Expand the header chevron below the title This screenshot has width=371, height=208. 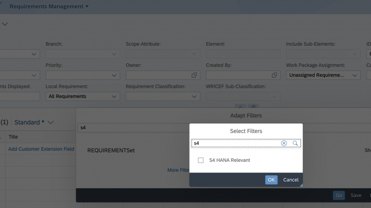(5, 24)
